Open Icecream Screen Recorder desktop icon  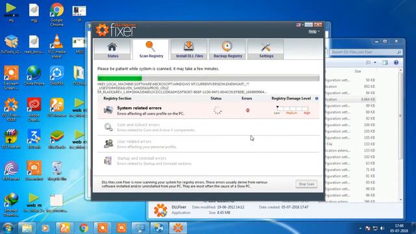[11, 77]
